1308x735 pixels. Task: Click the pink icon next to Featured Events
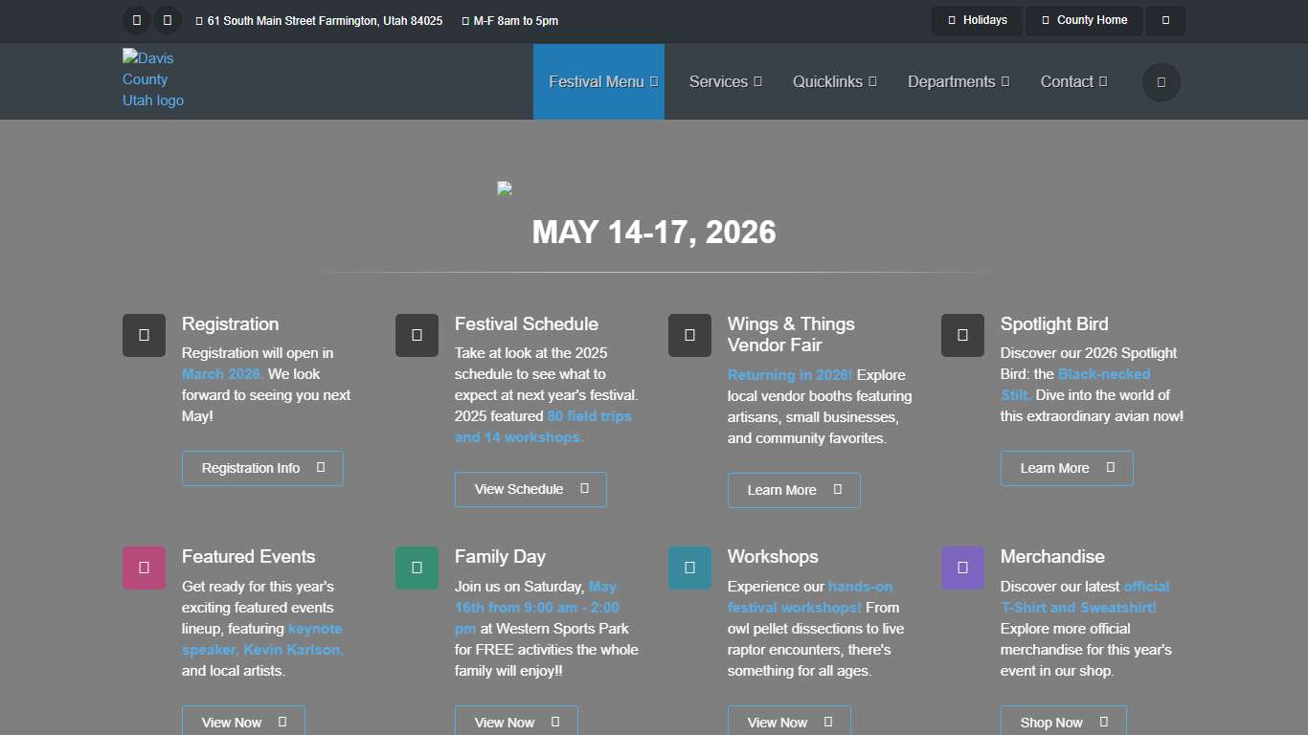[144, 568]
